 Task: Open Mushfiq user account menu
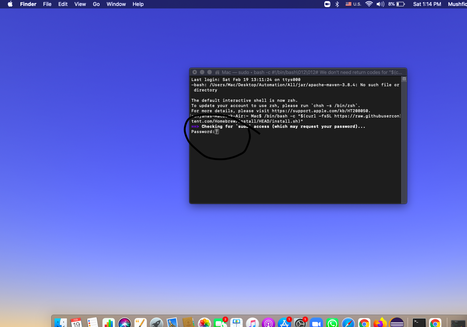[x=457, y=4]
